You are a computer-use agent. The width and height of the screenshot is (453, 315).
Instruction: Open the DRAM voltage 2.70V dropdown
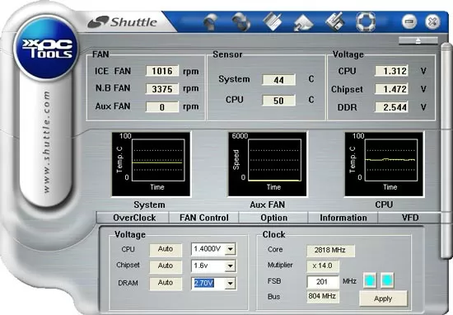(x=231, y=284)
